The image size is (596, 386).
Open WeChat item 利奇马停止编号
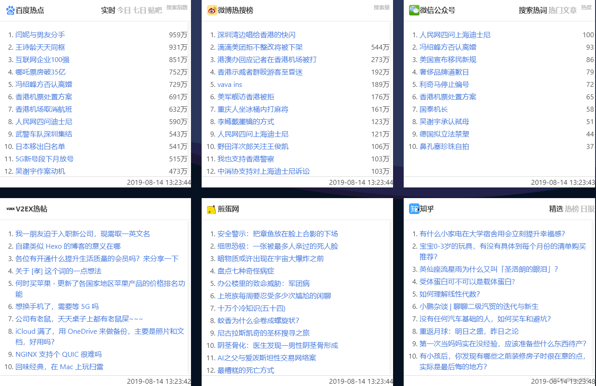tap(444, 84)
